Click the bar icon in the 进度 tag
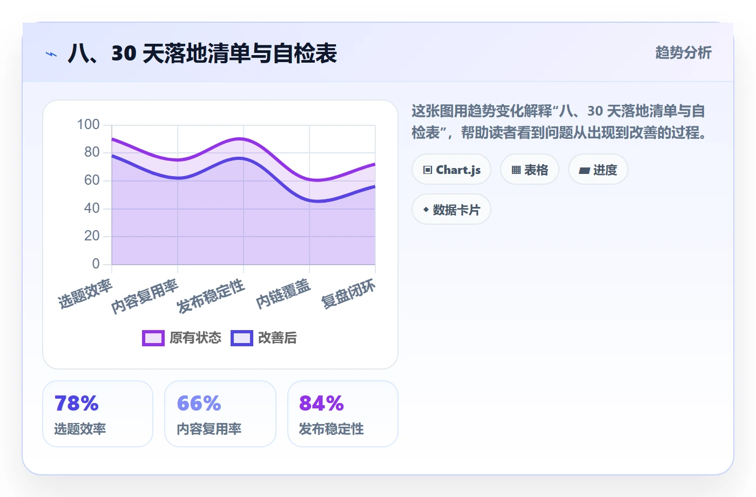Screen dimensions: 756x497 584,171
